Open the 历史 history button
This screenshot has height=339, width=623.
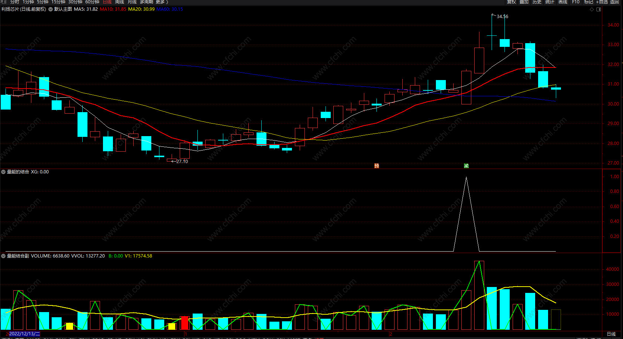coord(537,2)
